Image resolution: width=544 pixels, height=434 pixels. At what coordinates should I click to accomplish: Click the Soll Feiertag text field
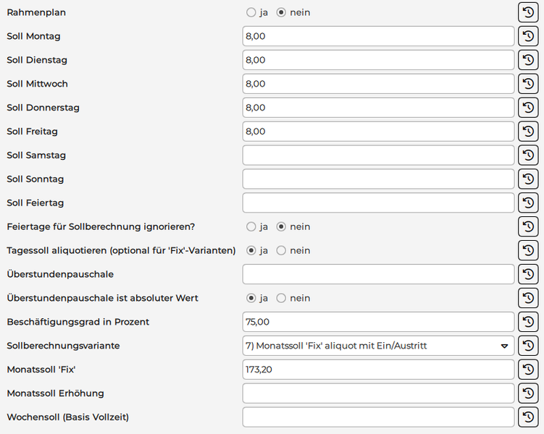pyautogui.click(x=378, y=203)
